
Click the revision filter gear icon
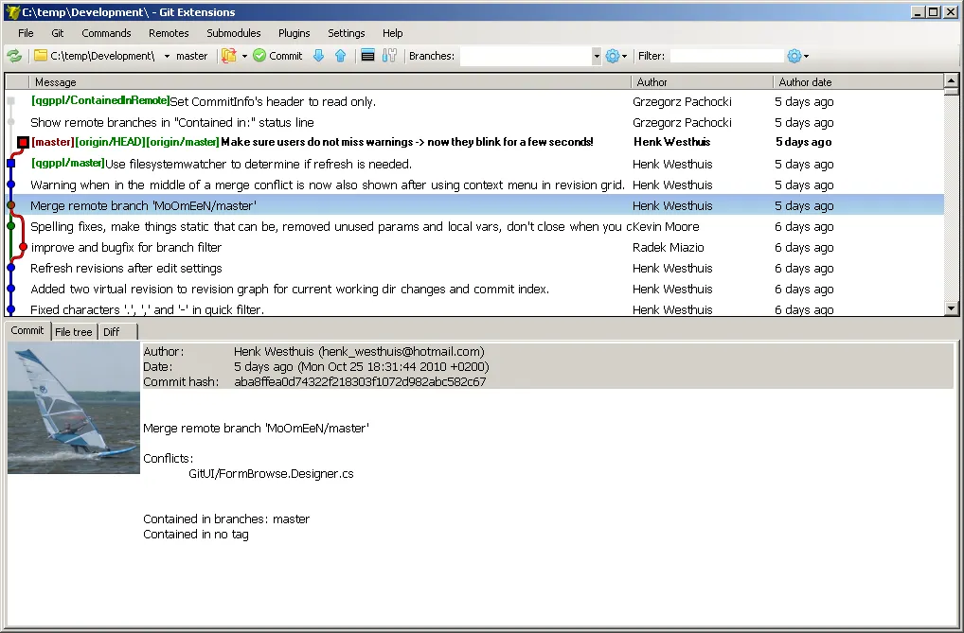coord(794,56)
